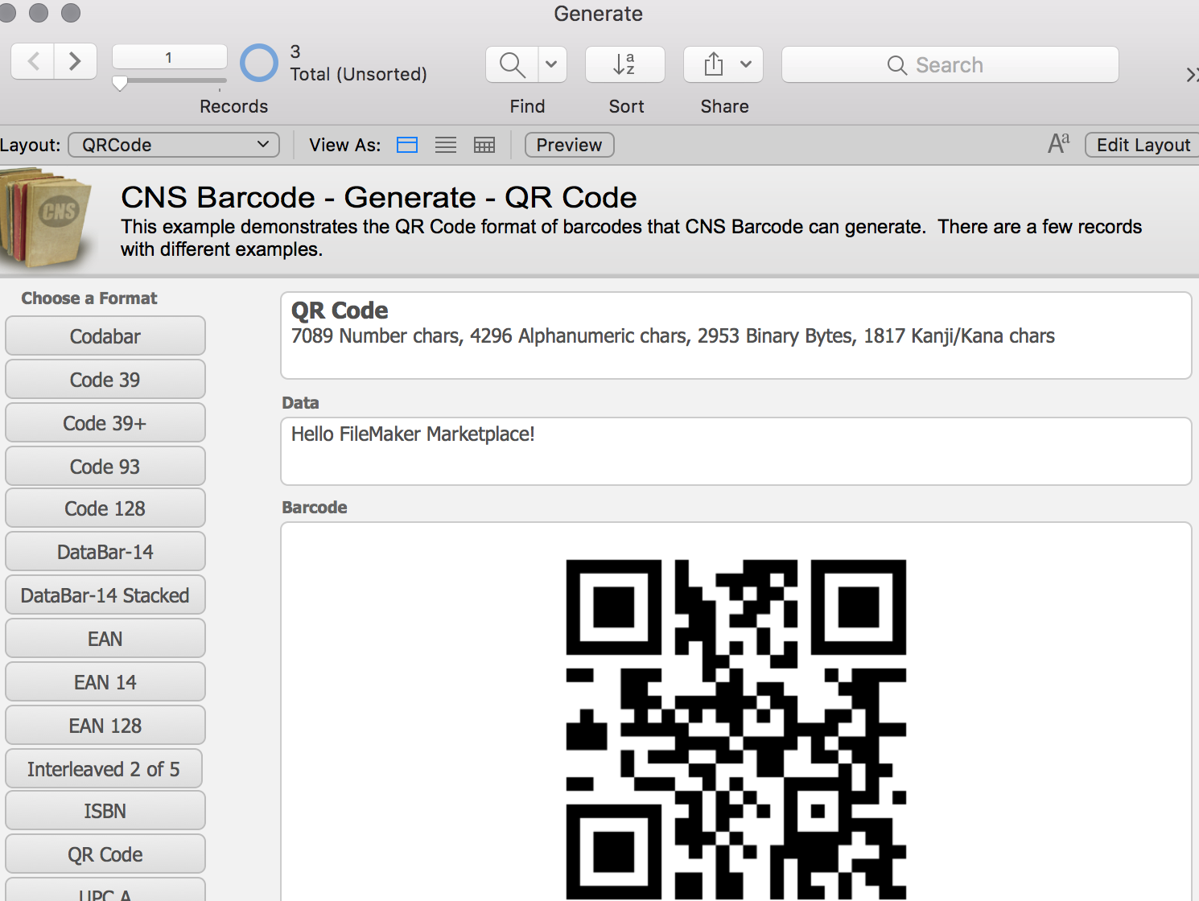1199x901 pixels.
Task: Go to the next record arrow
Action: 75,61
